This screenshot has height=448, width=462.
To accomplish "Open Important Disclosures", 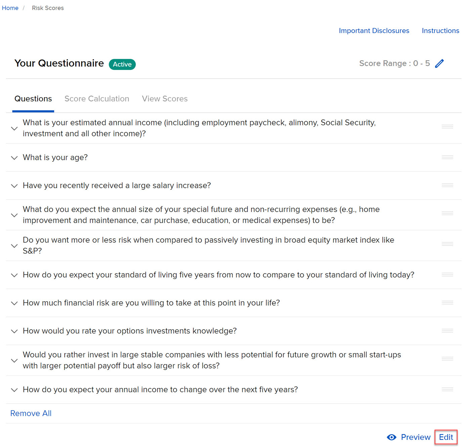I will coord(374,31).
